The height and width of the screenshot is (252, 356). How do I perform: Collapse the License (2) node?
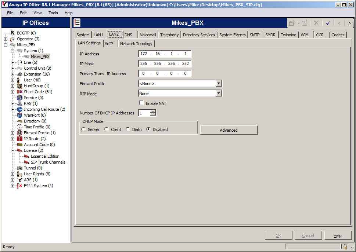click(x=13, y=151)
